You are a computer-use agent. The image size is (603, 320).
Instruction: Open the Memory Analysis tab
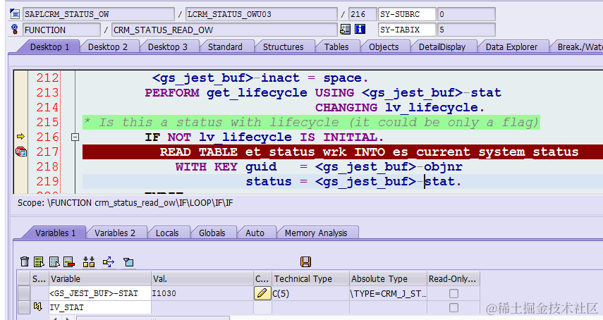pyautogui.click(x=316, y=233)
